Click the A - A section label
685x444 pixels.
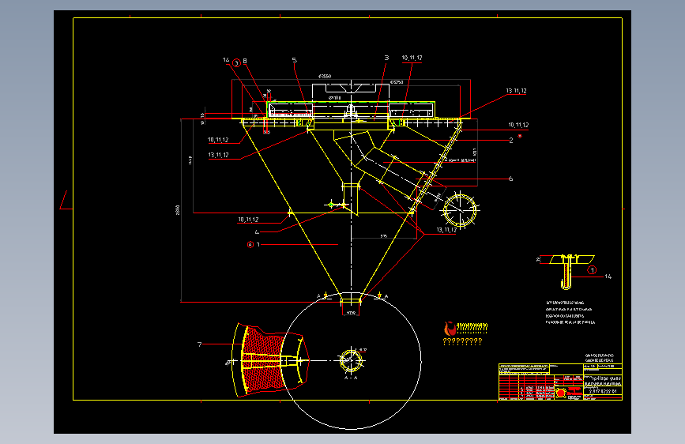(351, 378)
